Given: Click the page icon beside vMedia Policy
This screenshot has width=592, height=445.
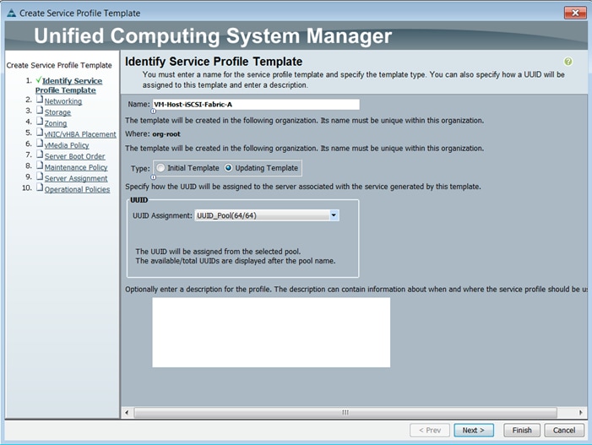Looking at the screenshot, I should (x=40, y=144).
